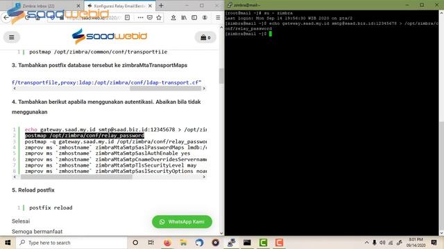
Task: Open Firefox from taskbar
Action: tap(167, 243)
